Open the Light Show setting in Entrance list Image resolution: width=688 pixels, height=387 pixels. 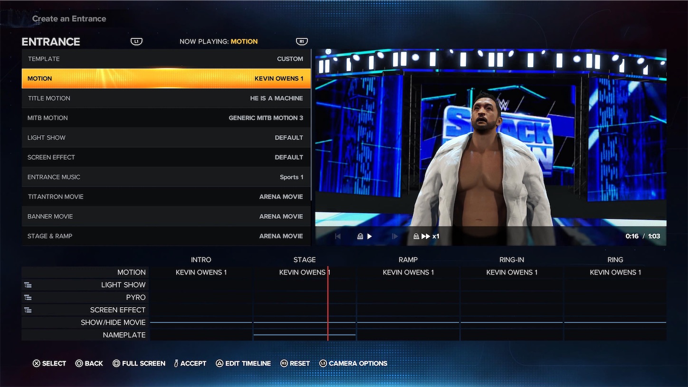coord(166,138)
